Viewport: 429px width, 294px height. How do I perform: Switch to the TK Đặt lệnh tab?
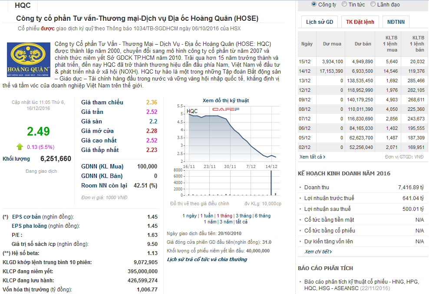coord(360,22)
